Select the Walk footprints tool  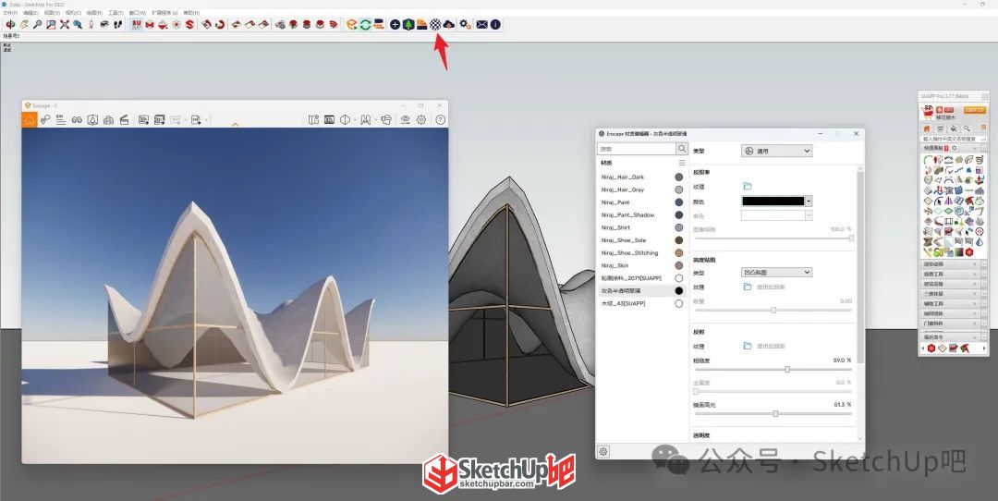[x=117, y=24]
